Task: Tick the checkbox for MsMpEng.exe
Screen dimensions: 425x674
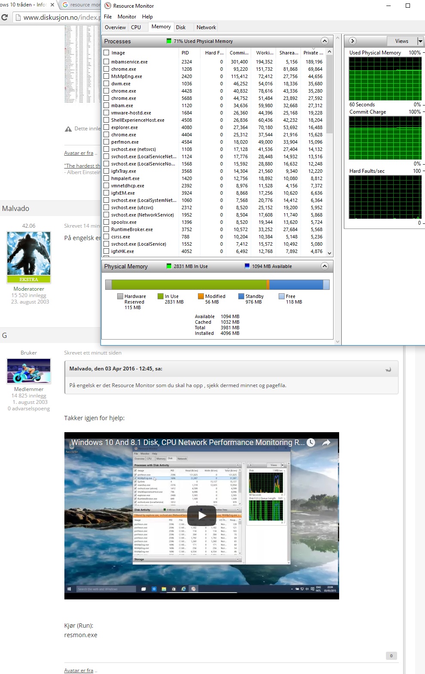Action: tap(106, 76)
